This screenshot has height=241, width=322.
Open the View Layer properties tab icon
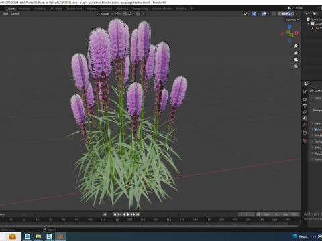pos(305,112)
